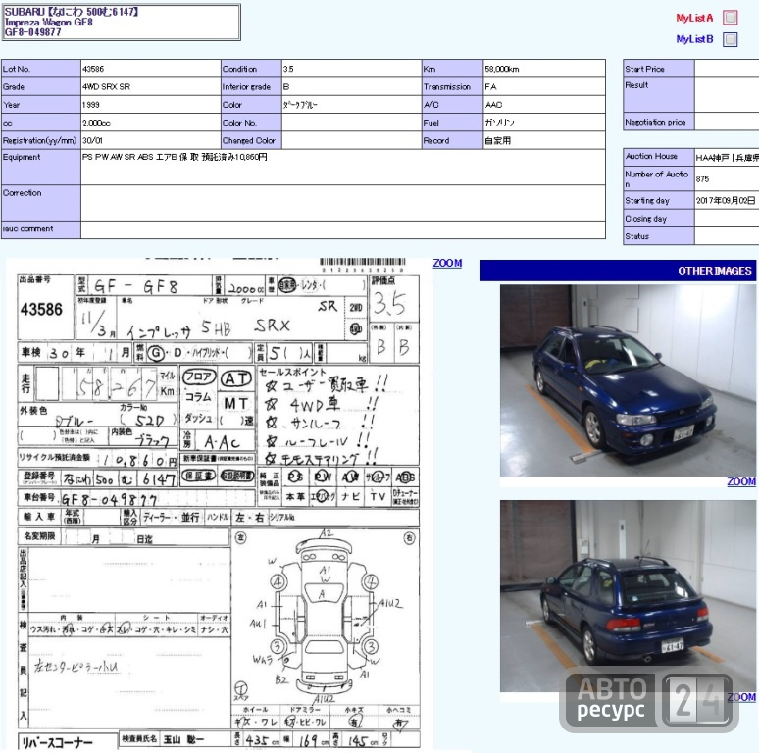
Task: Select the A/C value AAC
Action: [x=493, y=105]
